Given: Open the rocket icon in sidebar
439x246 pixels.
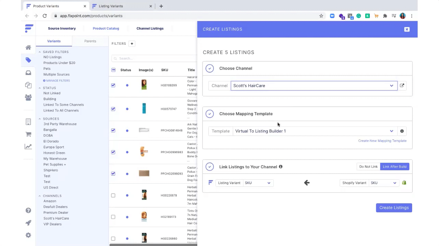Looking at the screenshot, I should pyautogui.click(x=28, y=223).
